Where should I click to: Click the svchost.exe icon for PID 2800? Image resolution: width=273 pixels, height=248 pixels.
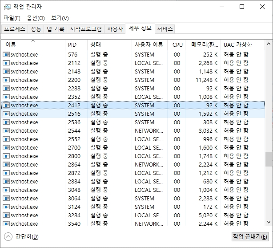pos(6,156)
